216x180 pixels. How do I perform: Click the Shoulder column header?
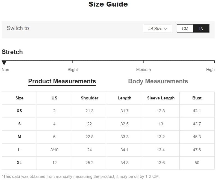(x=90, y=98)
